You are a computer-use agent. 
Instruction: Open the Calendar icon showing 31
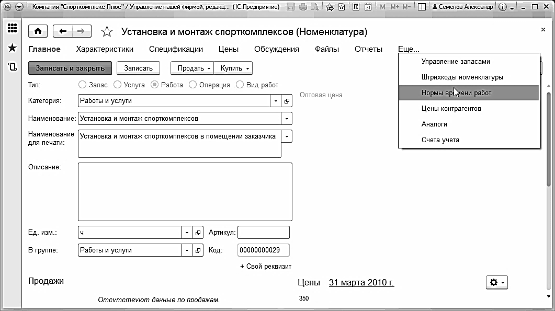[x=368, y=7]
